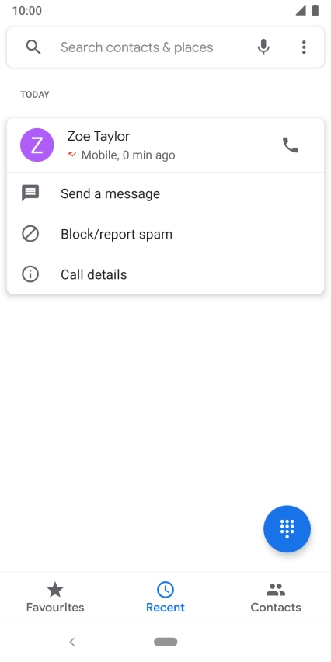Tap the Send a message chat icon
This screenshot has width=331, height=662.
[x=30, y=193]
